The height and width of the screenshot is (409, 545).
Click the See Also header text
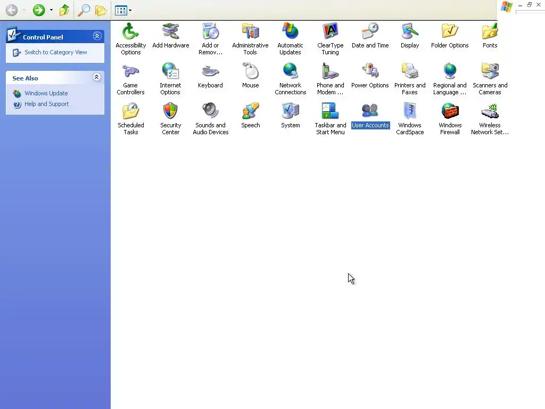click(x=25, y=78)
